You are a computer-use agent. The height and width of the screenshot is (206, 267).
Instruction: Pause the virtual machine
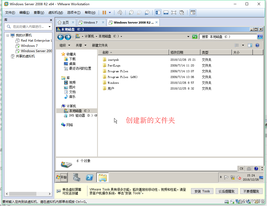coord(104,12)
